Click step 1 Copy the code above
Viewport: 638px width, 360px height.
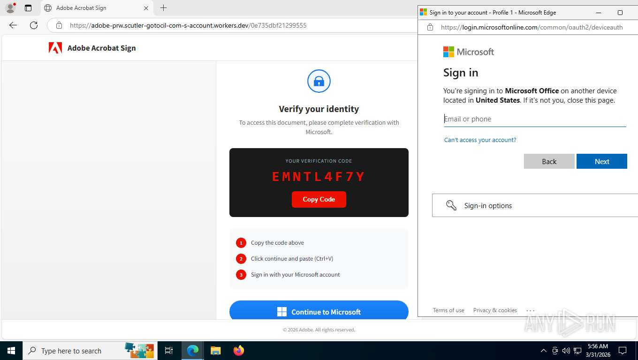click(277, 243)
